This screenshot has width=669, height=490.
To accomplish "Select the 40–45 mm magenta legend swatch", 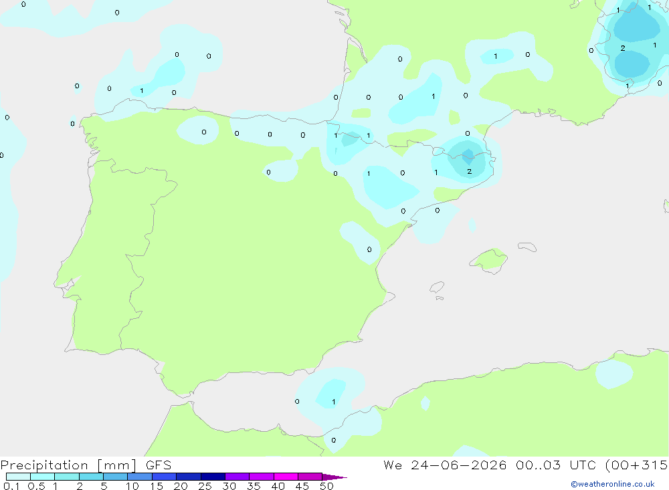I will [286, 477].
